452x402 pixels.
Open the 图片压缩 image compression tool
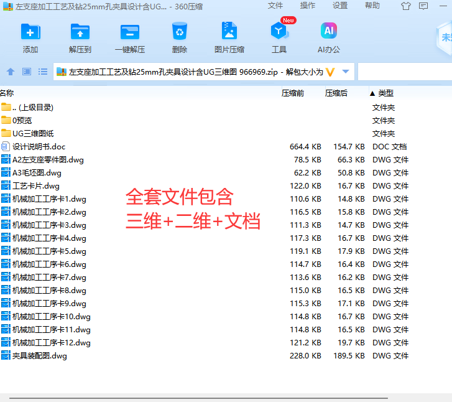229,31
